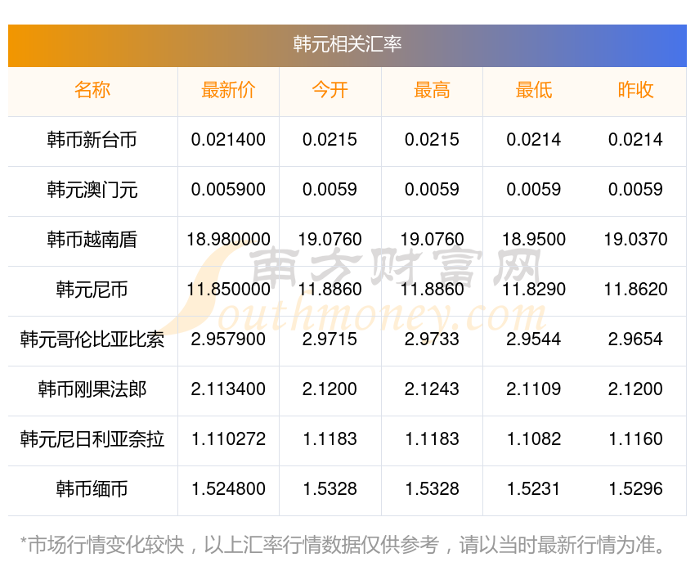Click the 韩元哥伦比亚比索 row name
695x571 pixels.
92,339
